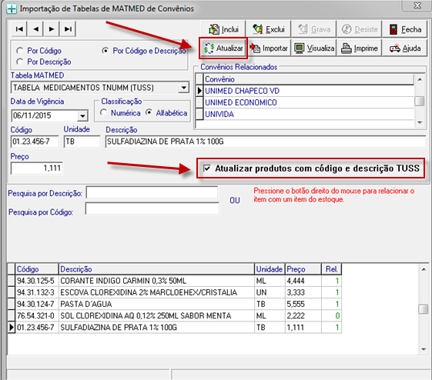432x380 pixels.
Task: Open the Tabela MATMED dropdown
Action: pos(183,88)
